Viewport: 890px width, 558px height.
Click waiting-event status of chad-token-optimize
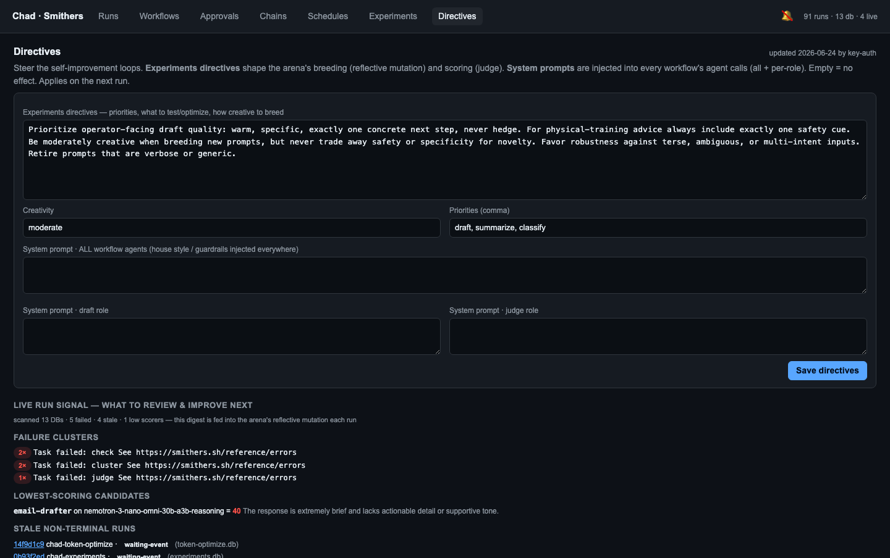click(x=146, y=544)
